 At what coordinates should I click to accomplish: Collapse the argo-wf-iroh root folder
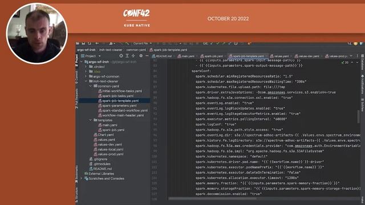pos(82,62)
